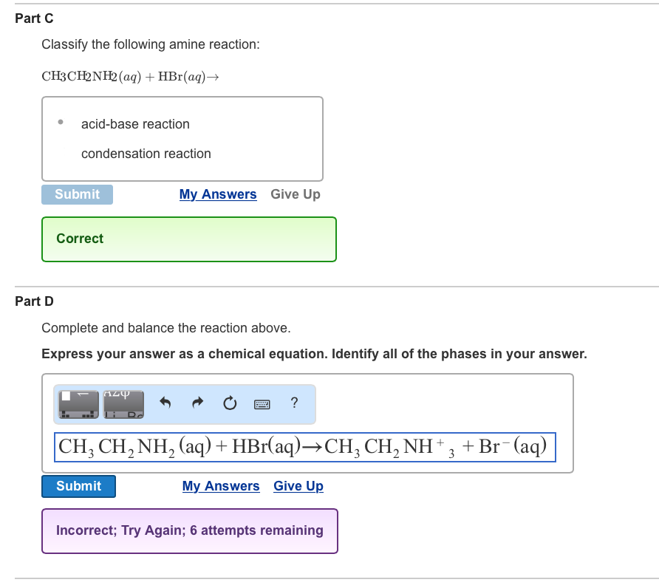The height and width of the screenshot is (588, 659).
Task: Click the green Correct feedback banner
Action: (189, 239)
